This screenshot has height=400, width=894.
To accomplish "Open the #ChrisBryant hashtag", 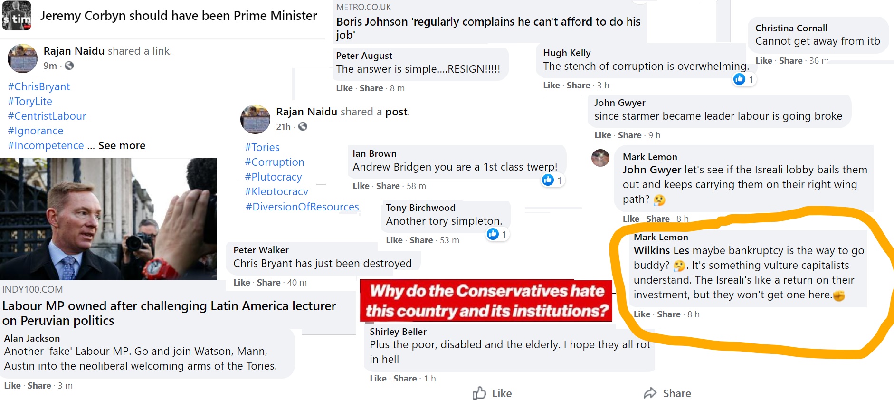I will [39, 86].
